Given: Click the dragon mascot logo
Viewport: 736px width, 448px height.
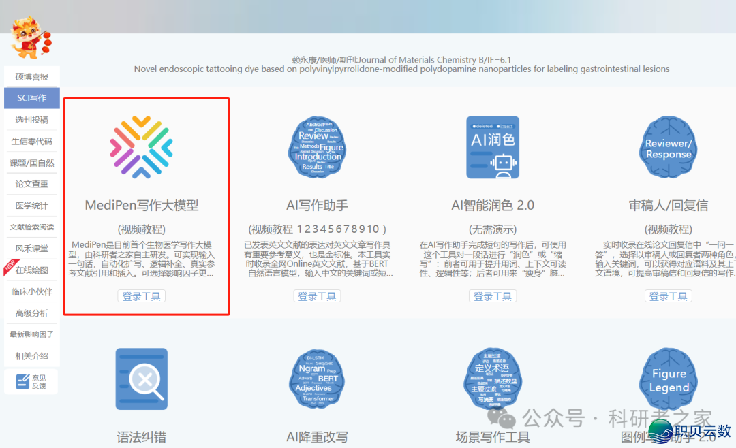Looking at the screenshot, I should coord(31,37).
